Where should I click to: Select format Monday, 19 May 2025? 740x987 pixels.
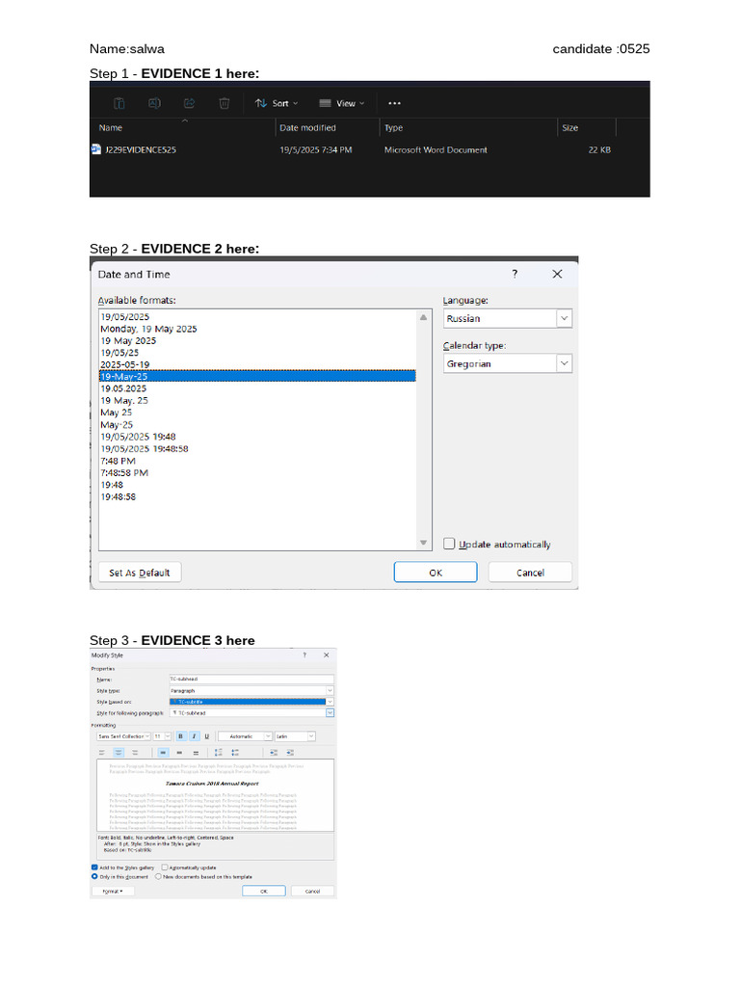pos(148,329)
